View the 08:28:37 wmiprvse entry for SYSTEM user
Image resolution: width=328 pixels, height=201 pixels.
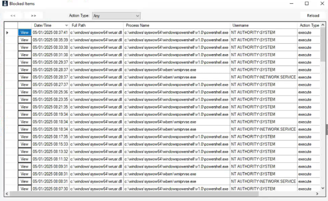coord(25,69)
